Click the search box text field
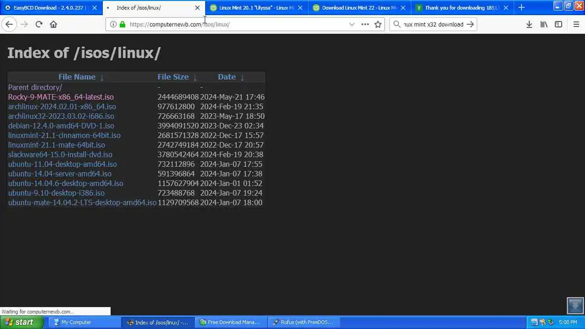 (x=433, y=24)
